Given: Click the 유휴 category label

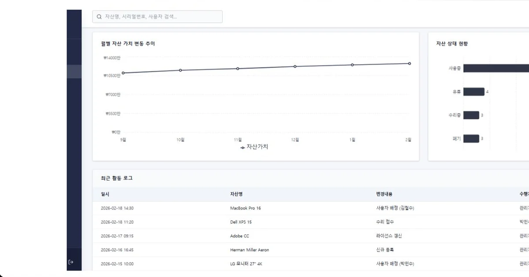Looking at the screenshot, I should [x=457, y=92].
